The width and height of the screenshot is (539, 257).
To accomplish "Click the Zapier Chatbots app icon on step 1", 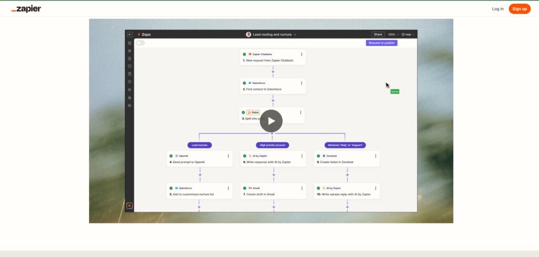I will (x=250, y=54).
